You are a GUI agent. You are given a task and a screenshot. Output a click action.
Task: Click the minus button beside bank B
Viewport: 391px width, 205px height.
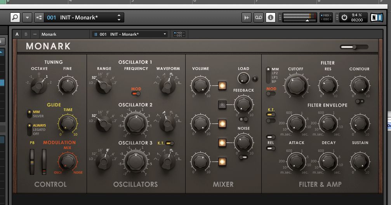(35, 34)
